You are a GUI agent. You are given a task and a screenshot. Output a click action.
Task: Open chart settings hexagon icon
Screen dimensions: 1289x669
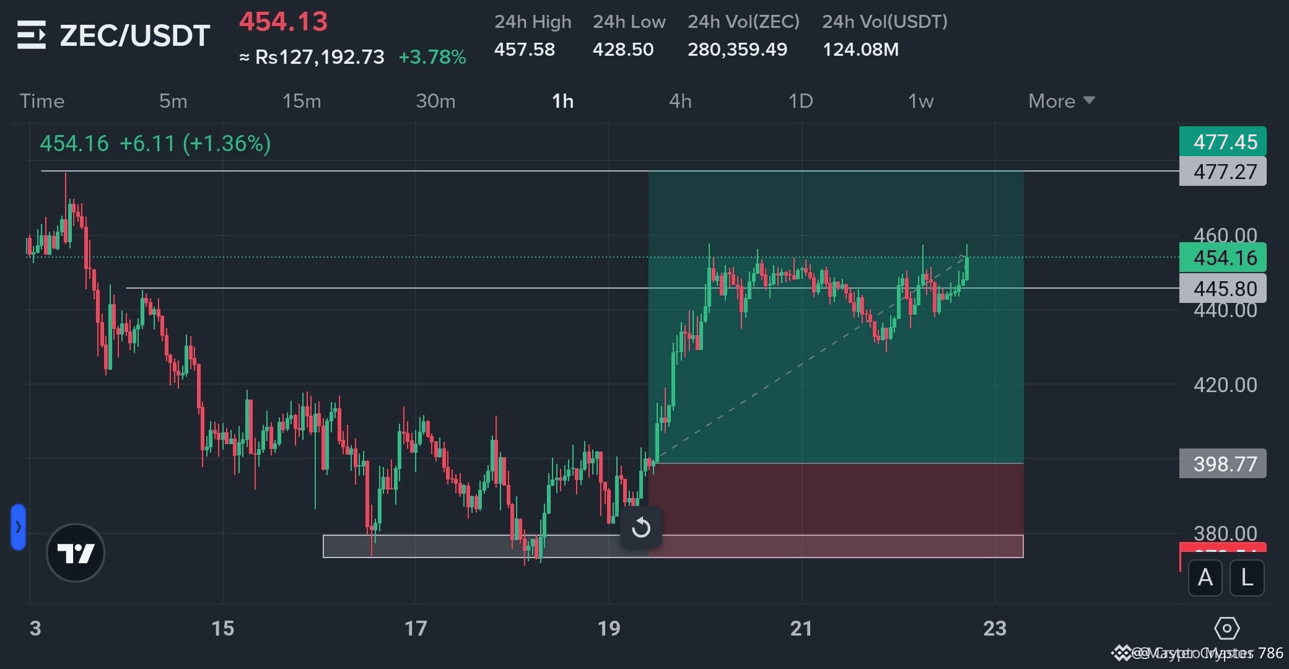point(1226,628)
